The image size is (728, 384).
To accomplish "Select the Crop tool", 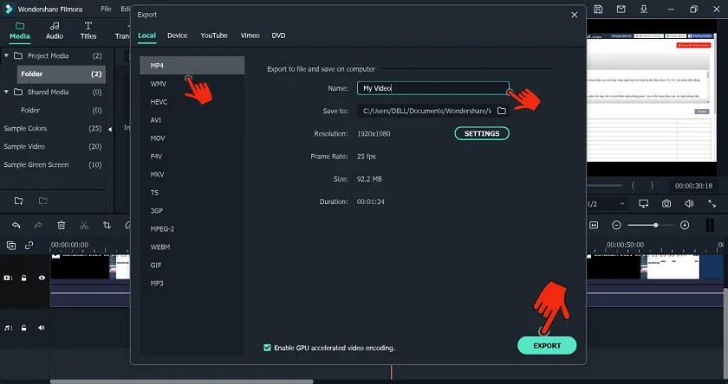I will (107, 225).
